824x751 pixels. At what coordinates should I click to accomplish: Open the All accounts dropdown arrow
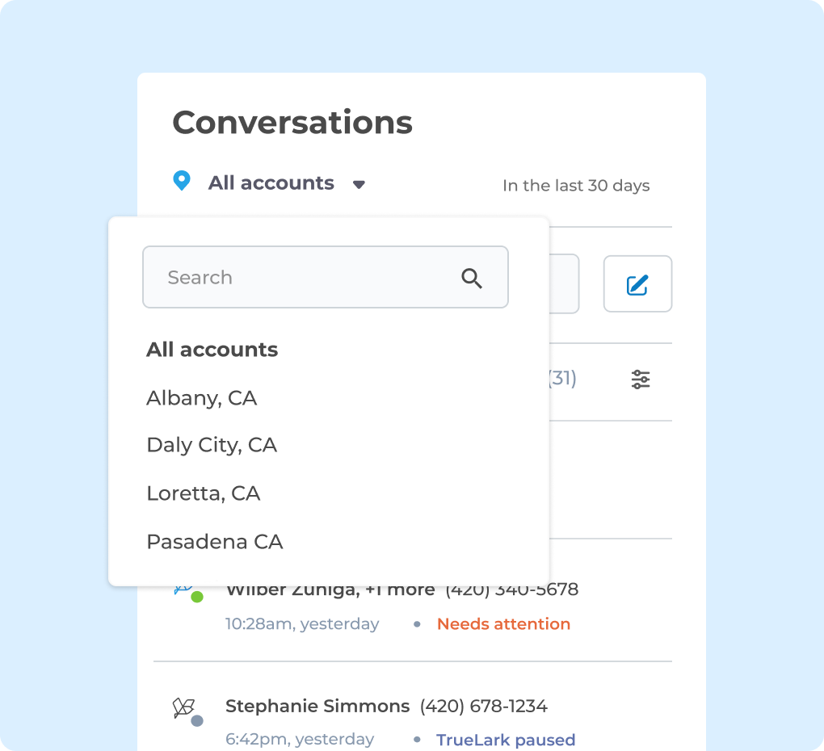tap(359, 184)
